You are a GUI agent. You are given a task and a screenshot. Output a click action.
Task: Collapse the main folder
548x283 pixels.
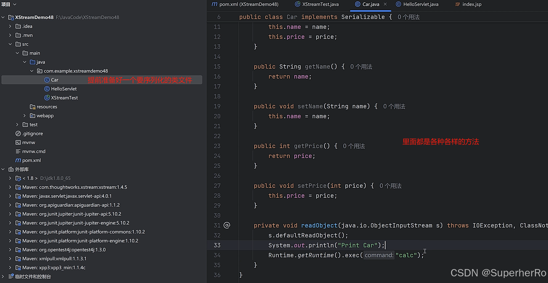(x=17, y=53)
